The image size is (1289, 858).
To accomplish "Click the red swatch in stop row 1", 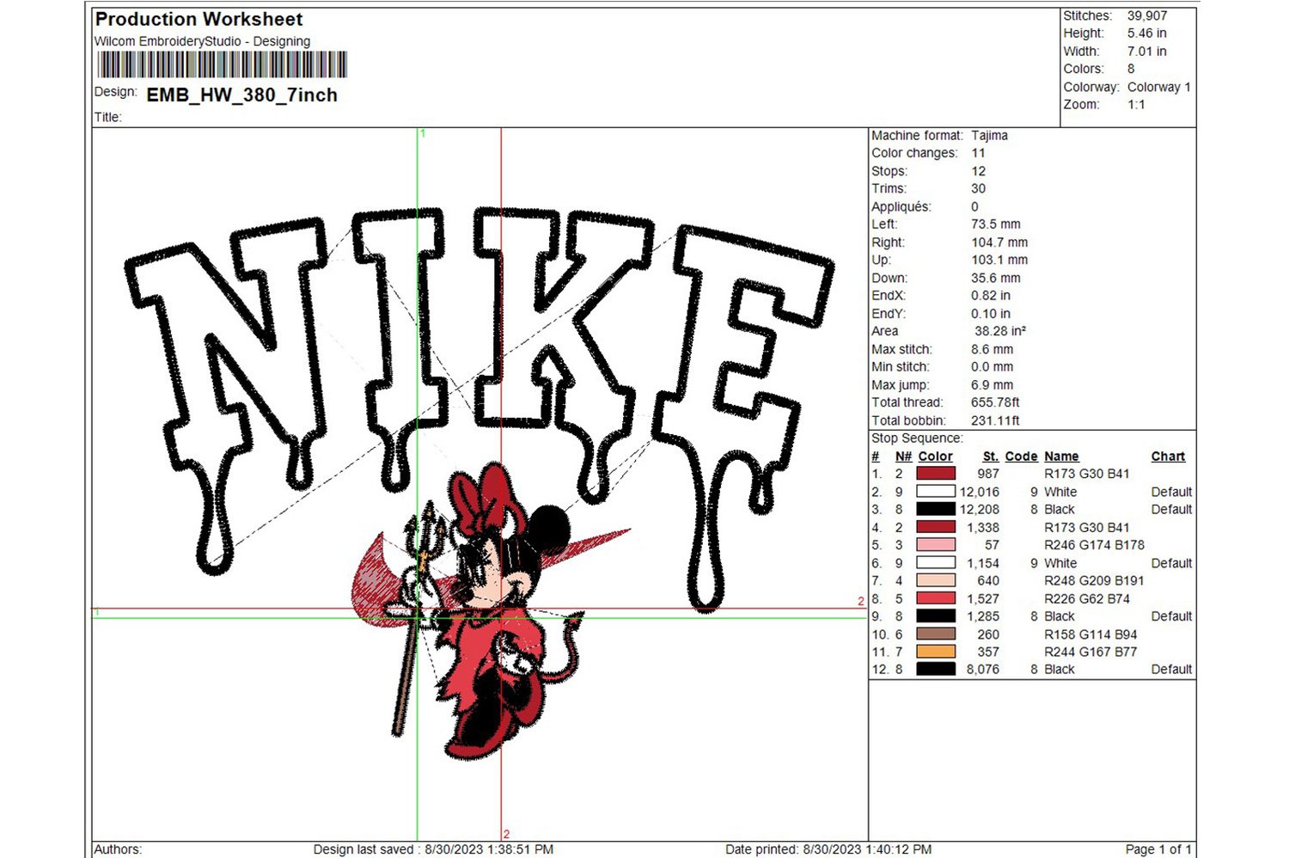I will (936, 474).
